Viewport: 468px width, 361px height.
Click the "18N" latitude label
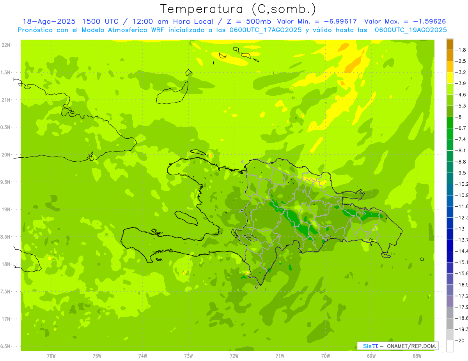pos(6,264)
